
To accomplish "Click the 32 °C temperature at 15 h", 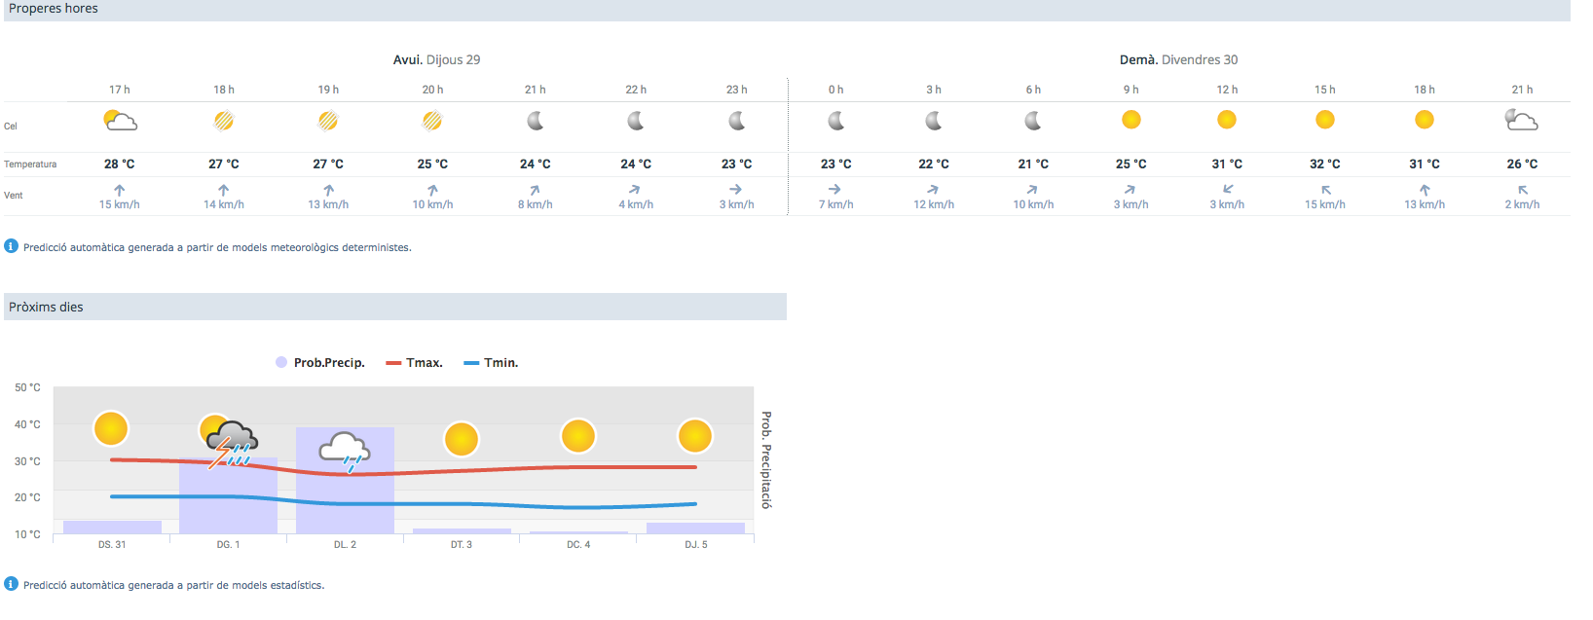I will tap(1324, 164).
